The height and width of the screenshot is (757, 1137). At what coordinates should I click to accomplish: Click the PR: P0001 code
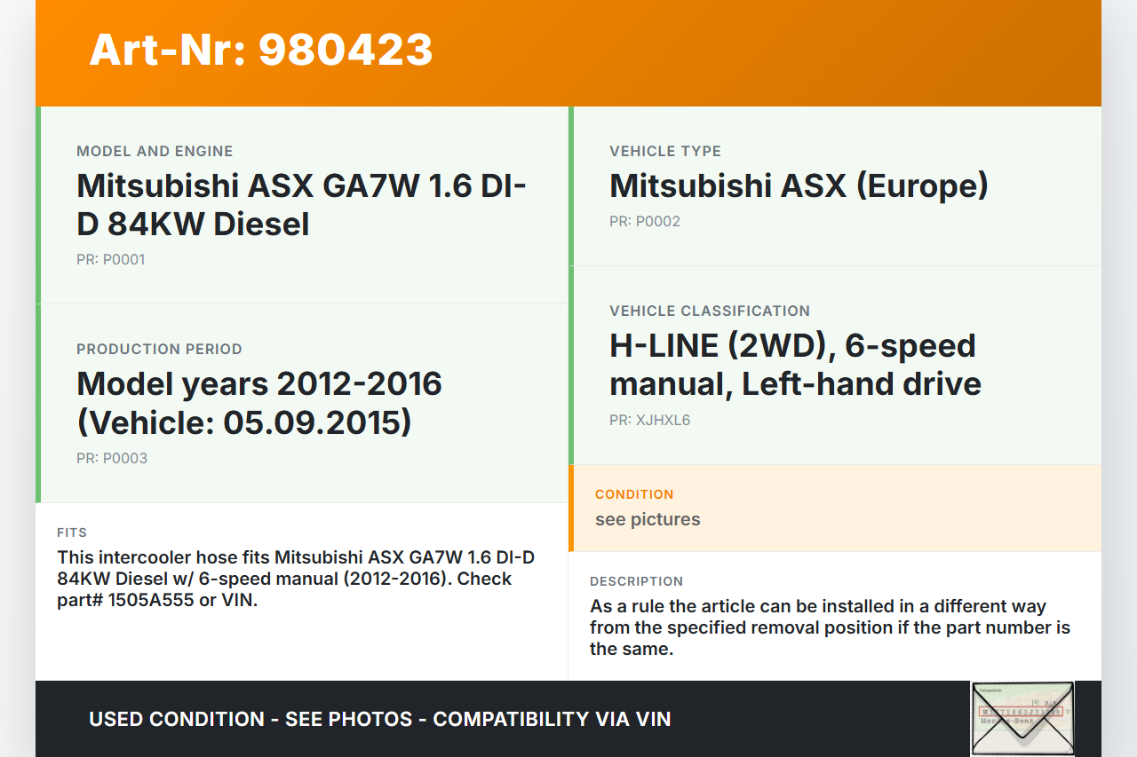pos(110,260)
